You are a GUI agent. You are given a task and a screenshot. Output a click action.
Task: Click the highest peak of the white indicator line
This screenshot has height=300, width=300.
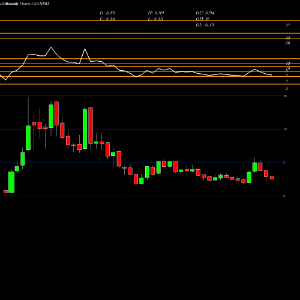point(51,47)
